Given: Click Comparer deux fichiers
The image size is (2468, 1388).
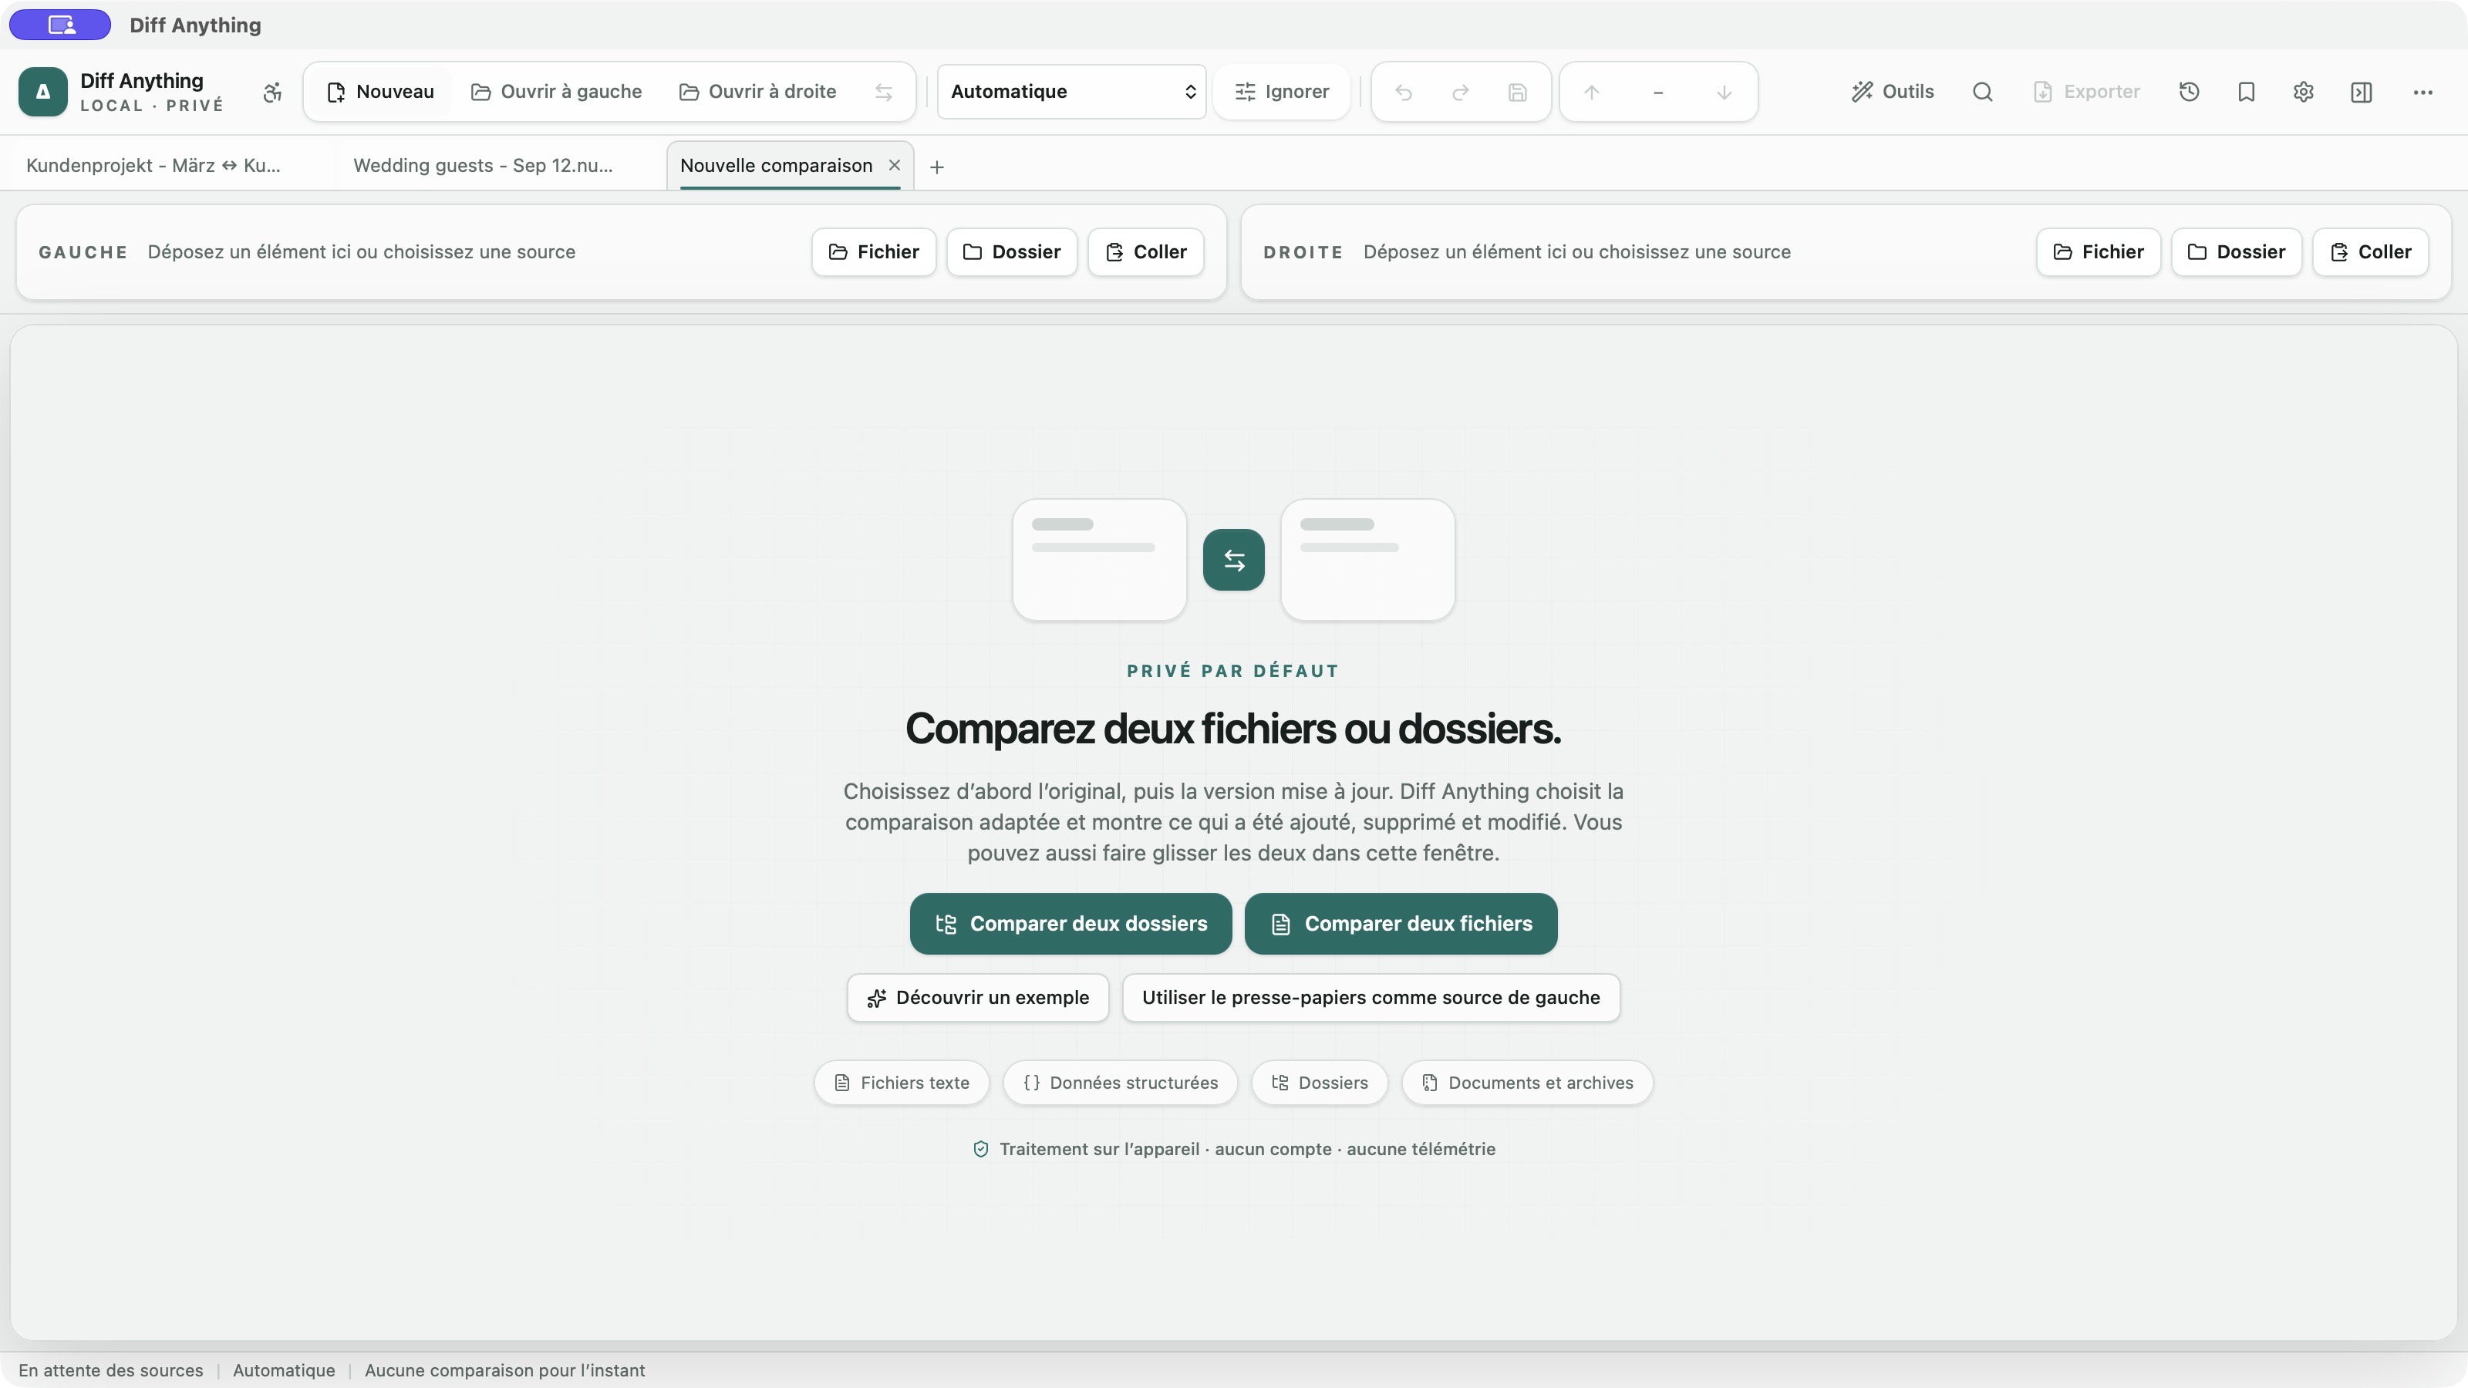Looking at the screenshot, I should click(x=1401, y=924).
